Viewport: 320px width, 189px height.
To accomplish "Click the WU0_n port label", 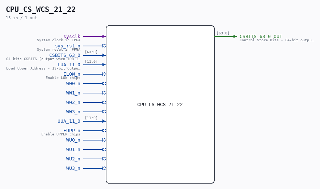I will 73,140.
